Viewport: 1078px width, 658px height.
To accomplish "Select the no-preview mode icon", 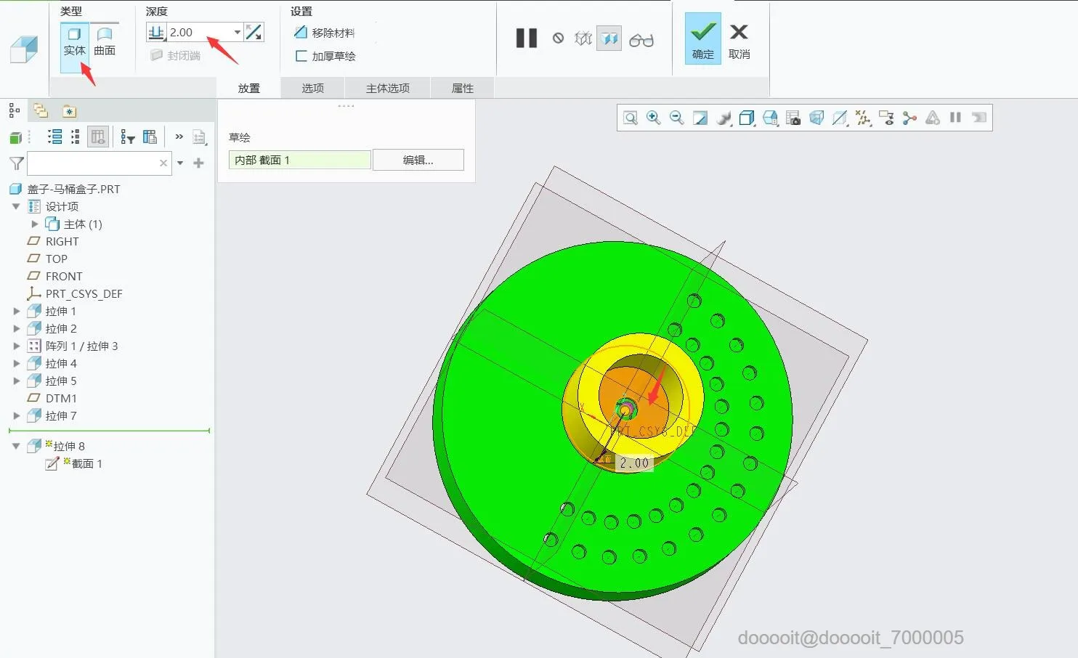I will pyautogui.click(x=558, y=38).
